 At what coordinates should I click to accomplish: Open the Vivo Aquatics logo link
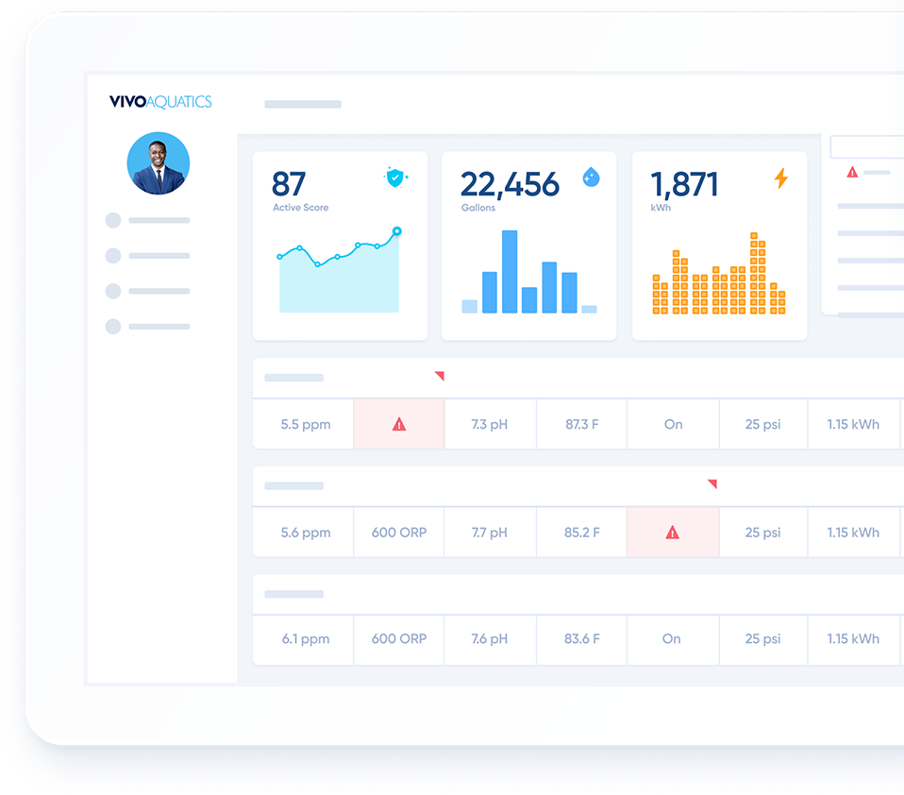click(160, 102)
